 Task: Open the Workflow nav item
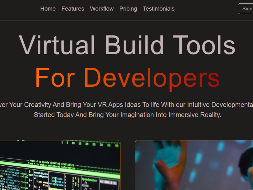point(102,9)
